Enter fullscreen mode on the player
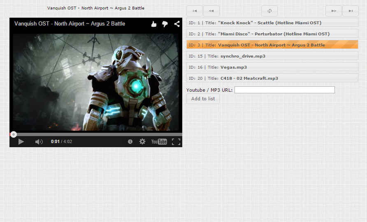Image resolution: width=367 pixels, height=222 pixels. tap(176, 141)
